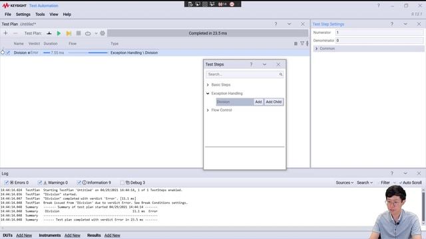Screen dimensions: 426x239
Task: Click the Division step's flow timeline bar
Action: (88, 52)
